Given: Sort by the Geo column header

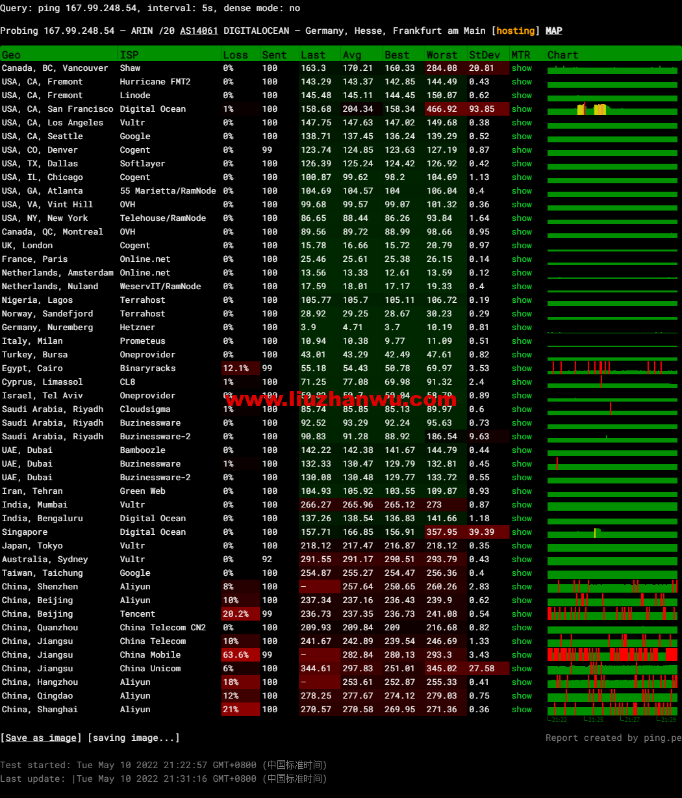Looking at the screenshot, I should (x=11, y=55).
